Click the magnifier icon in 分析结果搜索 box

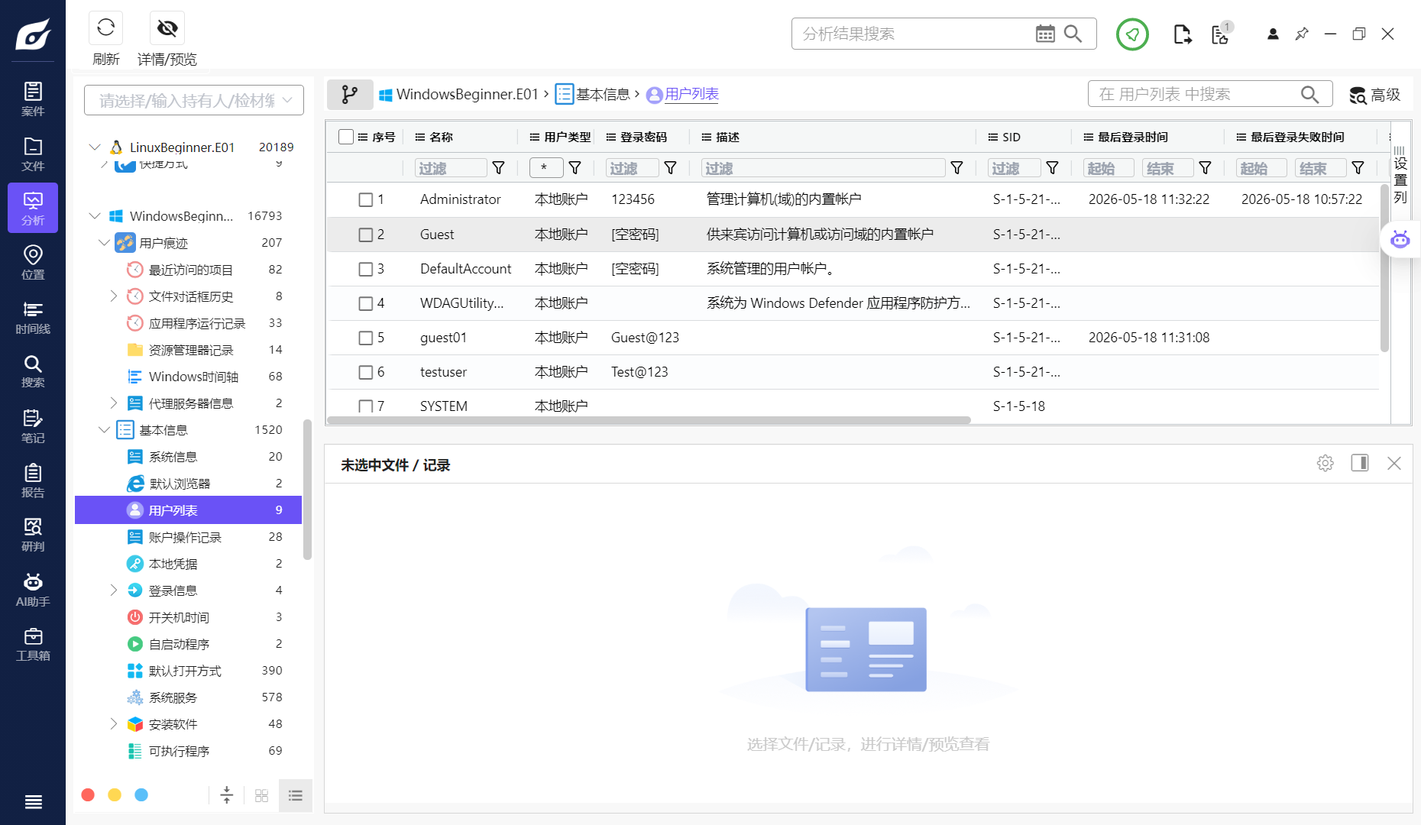(1073, 34)
